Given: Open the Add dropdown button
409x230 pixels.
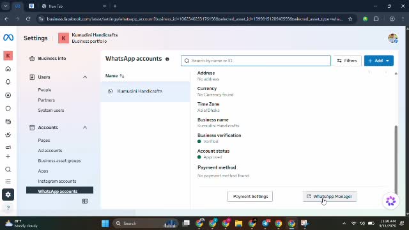Looking at the screenshot, I should point(379,61).
